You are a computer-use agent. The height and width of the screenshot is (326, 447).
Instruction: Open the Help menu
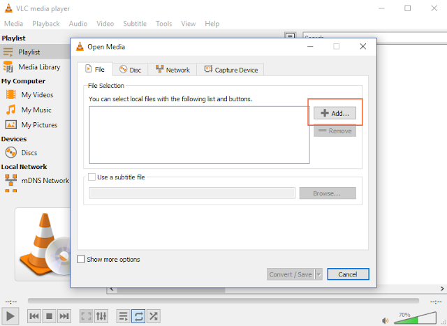212,24
